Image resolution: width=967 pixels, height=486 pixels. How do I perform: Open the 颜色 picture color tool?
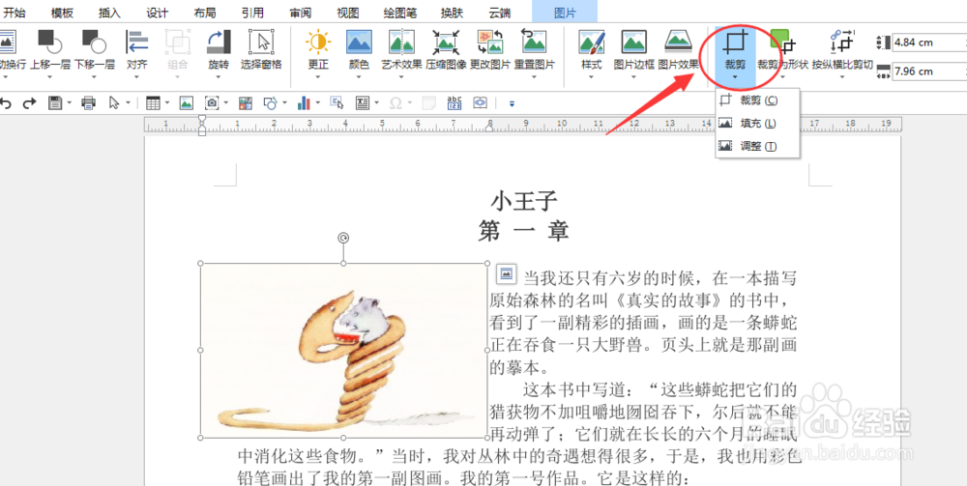tap(359, 42)
